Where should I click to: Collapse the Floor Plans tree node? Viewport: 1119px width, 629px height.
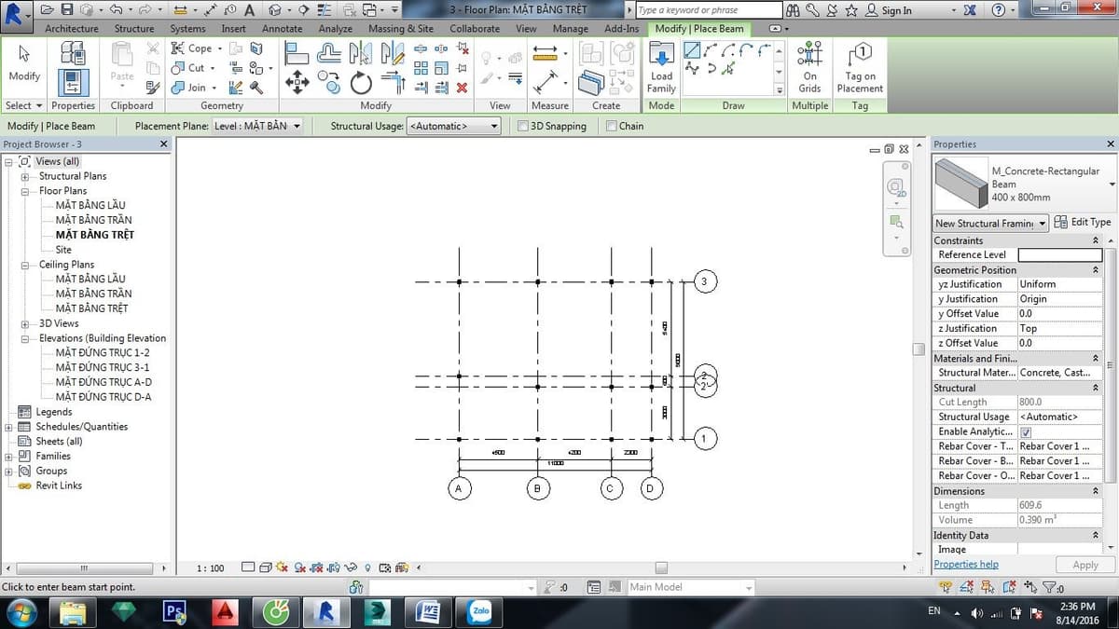pos(25,191)
